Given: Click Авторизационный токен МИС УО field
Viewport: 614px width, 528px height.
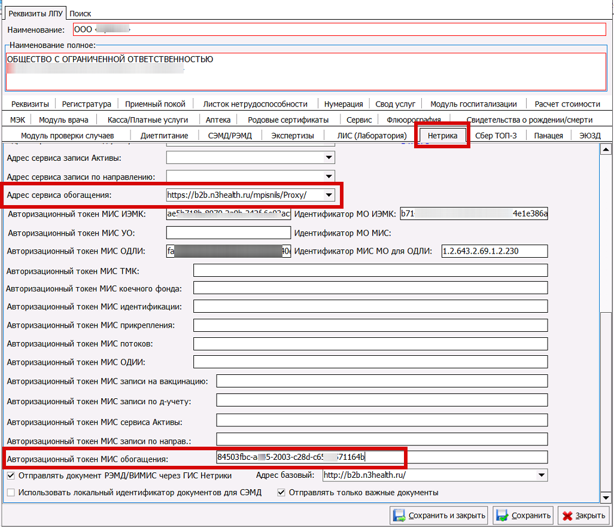Looking at the screenshot, I should [x=228, y=233].
